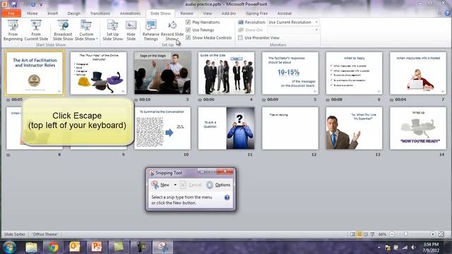Switch to the View tab
This screenshot has height=254, width=452.
(x=207, y=13)
